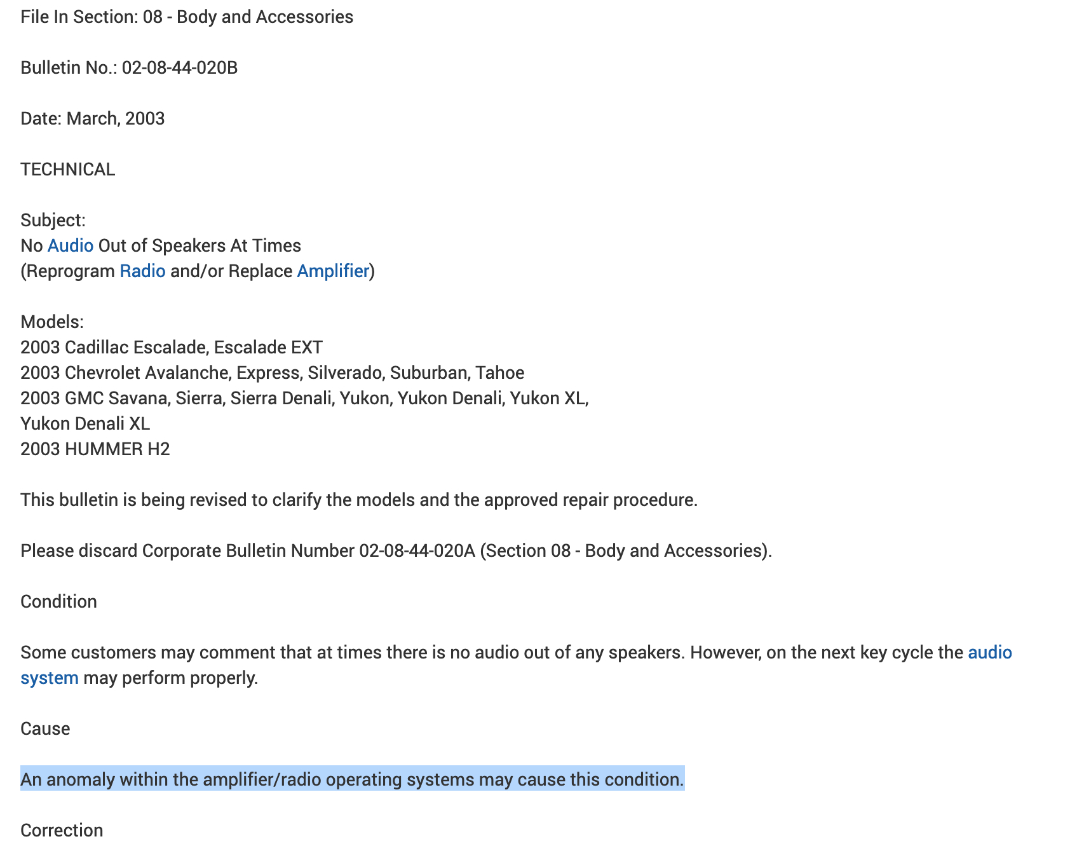The height and width of the screenshot is (853, 1084).
Task: Follow the Radio hyperlink
Action: (x=142, y=271)
